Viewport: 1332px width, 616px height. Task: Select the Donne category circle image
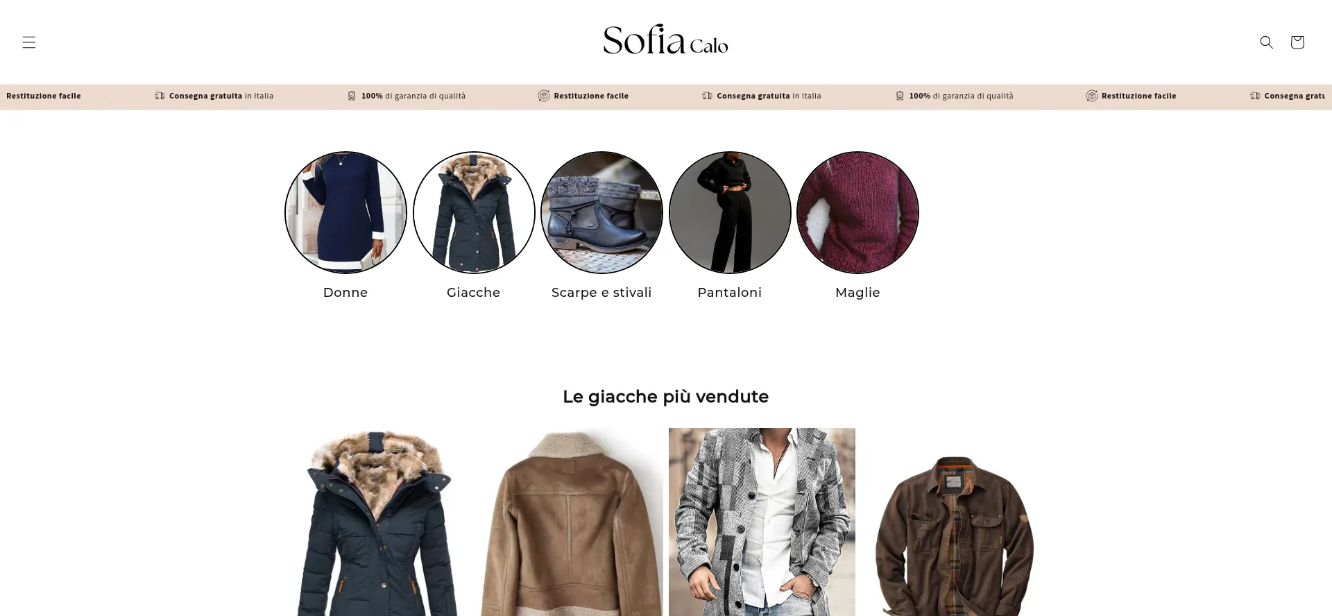[x=345, y=212]
